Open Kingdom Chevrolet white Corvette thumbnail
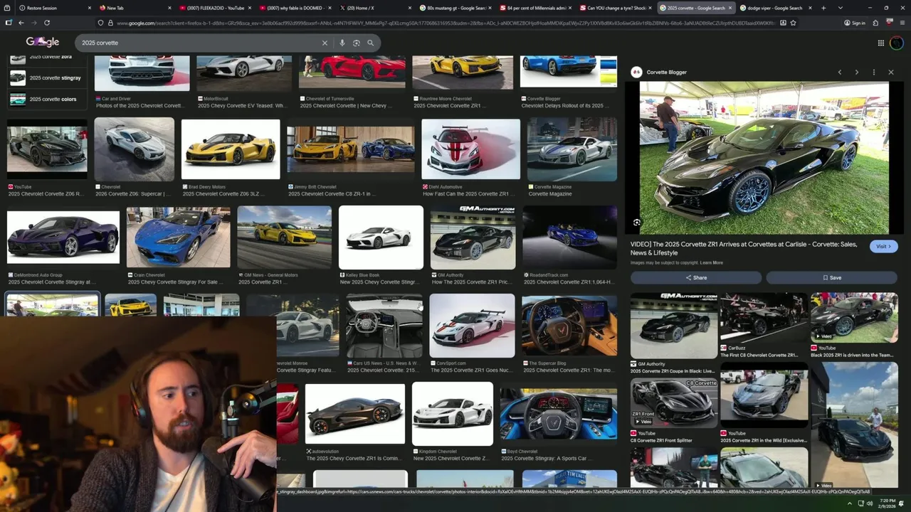Screen dimensions: 911x512 pyautogui.click(x=452, y=414)
